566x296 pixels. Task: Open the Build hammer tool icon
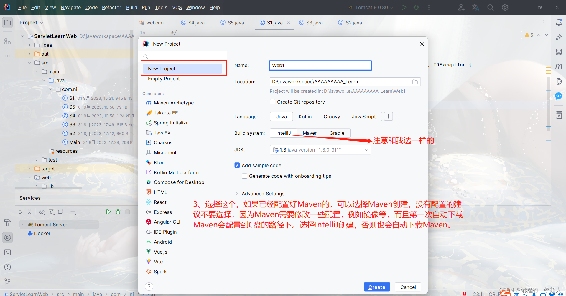click(7, 223)
